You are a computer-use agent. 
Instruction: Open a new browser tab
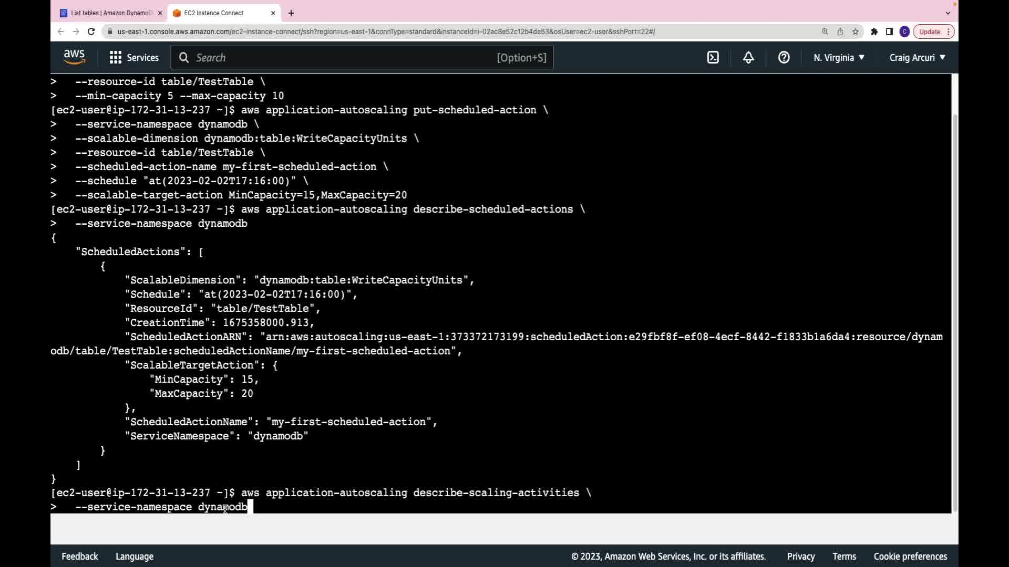[x=291, y=13]
